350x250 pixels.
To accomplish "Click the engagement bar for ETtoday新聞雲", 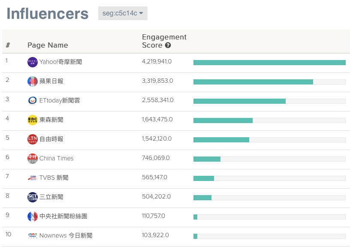I will coord(239,101).
